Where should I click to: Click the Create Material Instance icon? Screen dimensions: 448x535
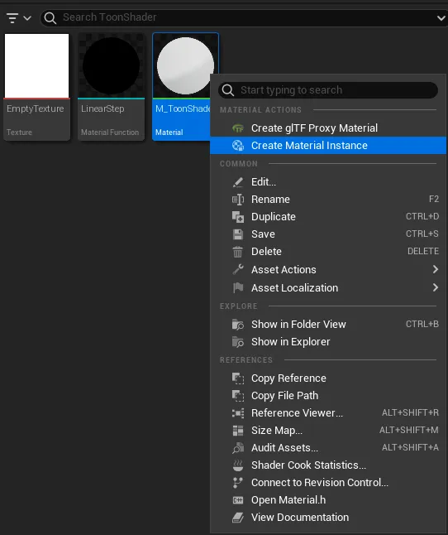tap(238, 146)
